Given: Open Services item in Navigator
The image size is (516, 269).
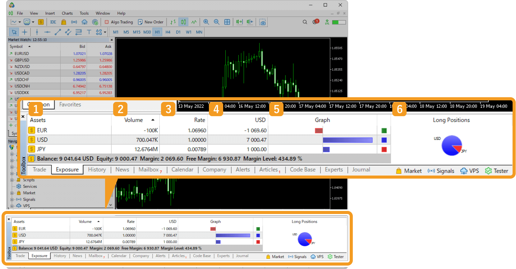Looking at the screenshot, I should pos(30,186).
